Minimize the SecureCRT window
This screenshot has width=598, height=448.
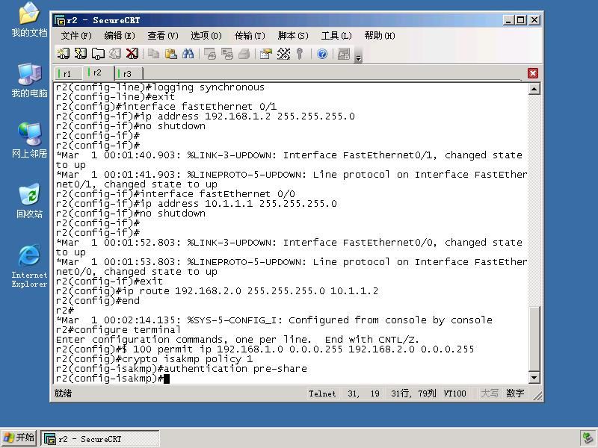click(508, 20)
